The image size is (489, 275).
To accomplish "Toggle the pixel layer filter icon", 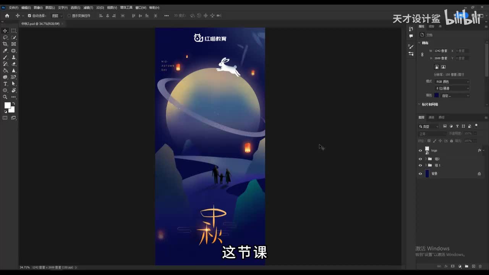I will coord(445,126).
